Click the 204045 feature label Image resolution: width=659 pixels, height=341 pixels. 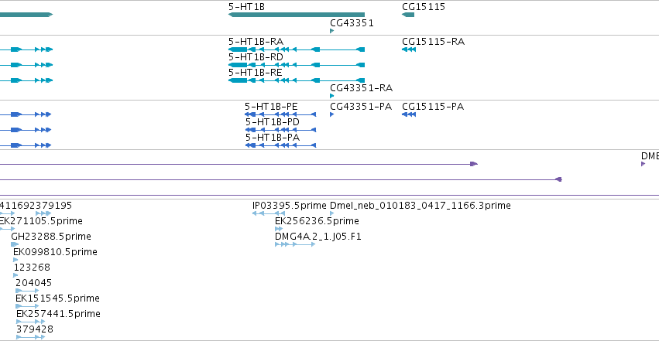point(33,283)
